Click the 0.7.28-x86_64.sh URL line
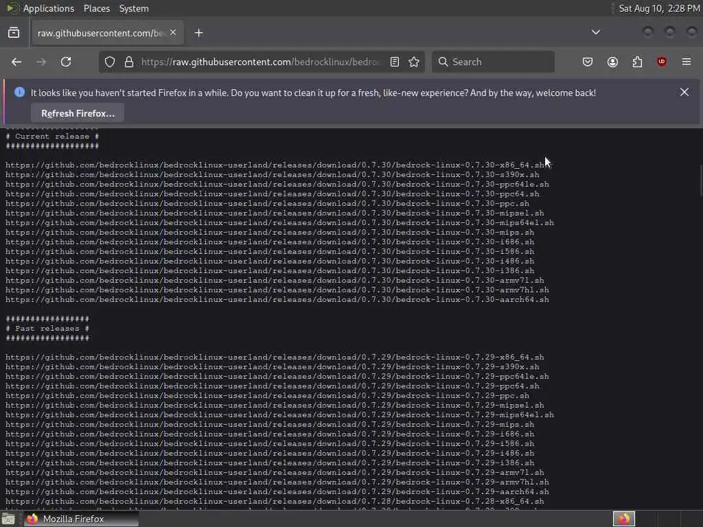 (275, 502)
